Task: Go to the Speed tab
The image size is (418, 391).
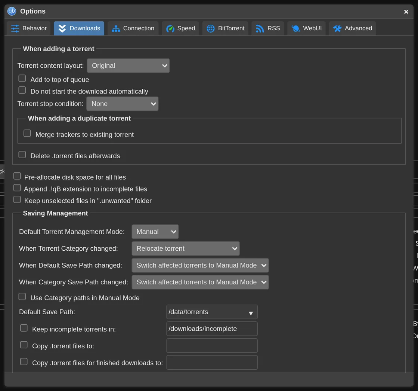Action: [180, 28]
